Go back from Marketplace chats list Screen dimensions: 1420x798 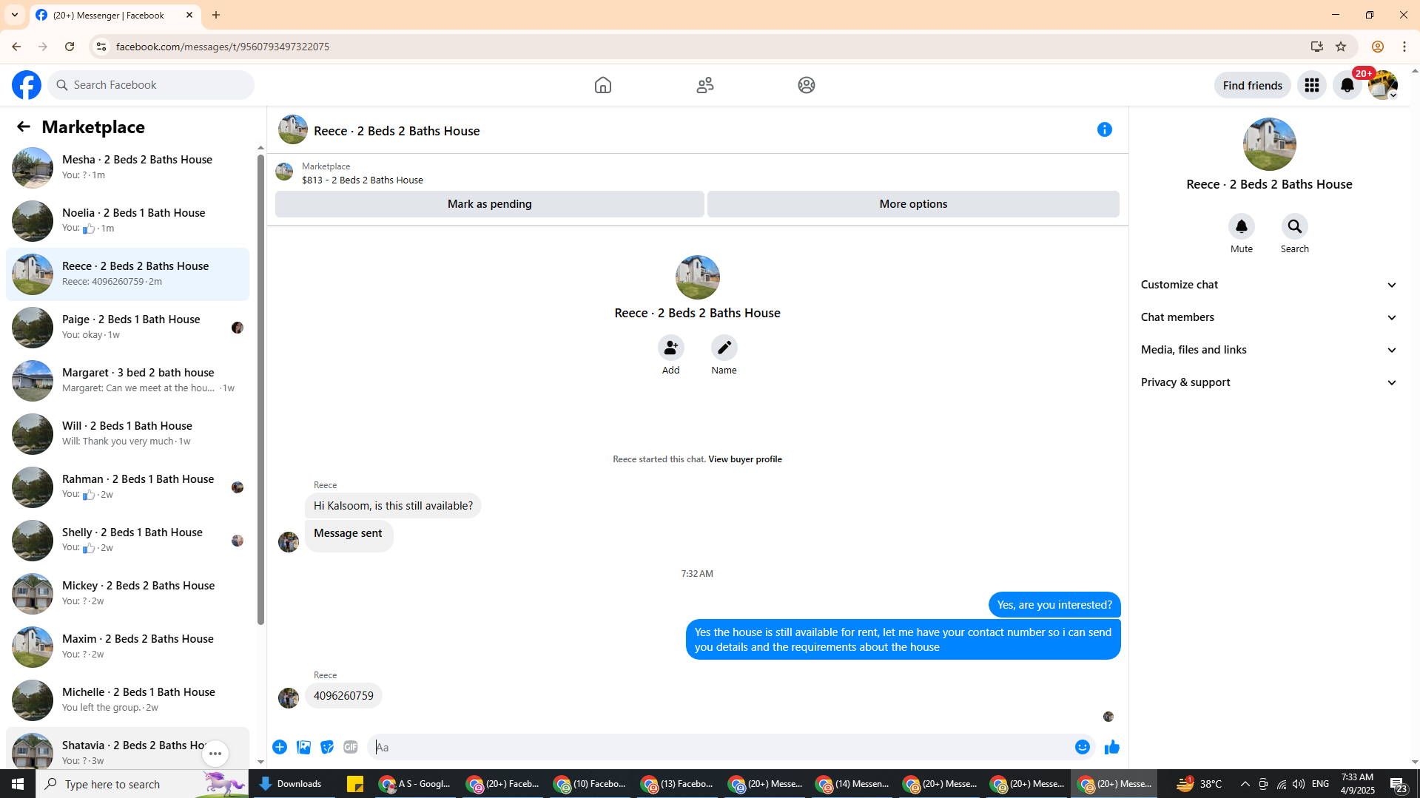pos(24,127)
